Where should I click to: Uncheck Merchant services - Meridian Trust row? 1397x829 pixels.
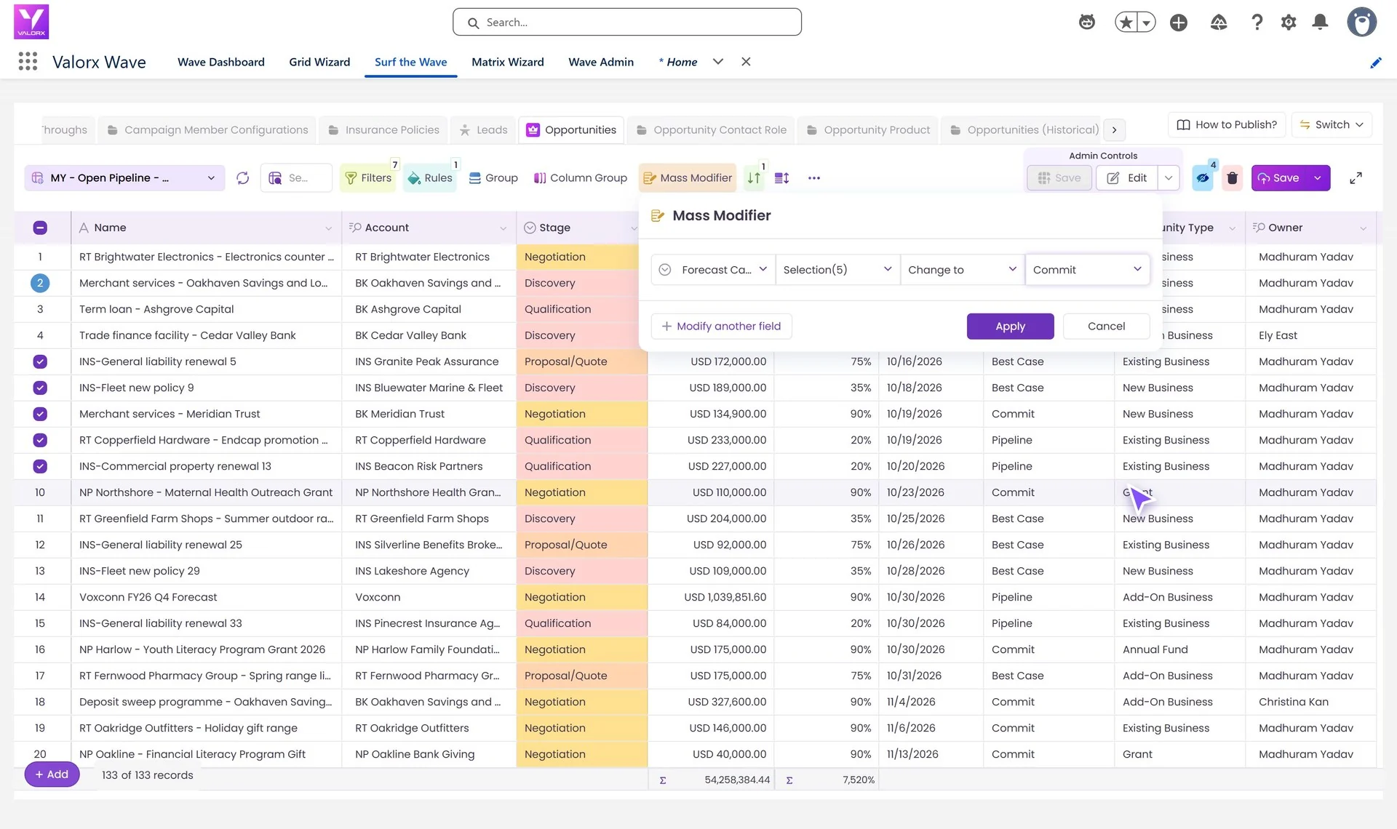tap(40, 414)
